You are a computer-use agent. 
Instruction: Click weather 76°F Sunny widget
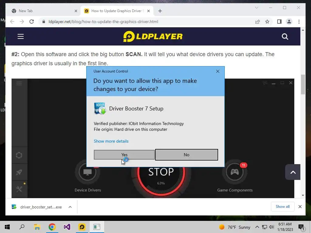[x=235, y=227]
